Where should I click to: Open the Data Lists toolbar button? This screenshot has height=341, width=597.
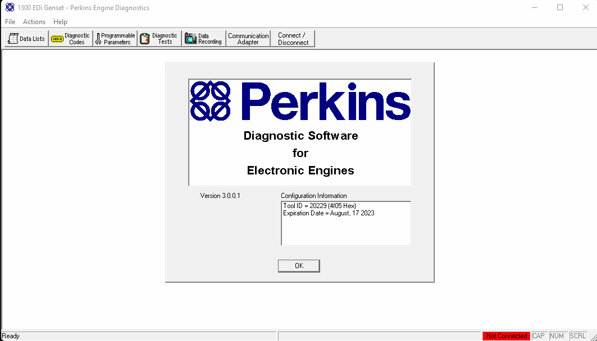click(x=26, y=38)
